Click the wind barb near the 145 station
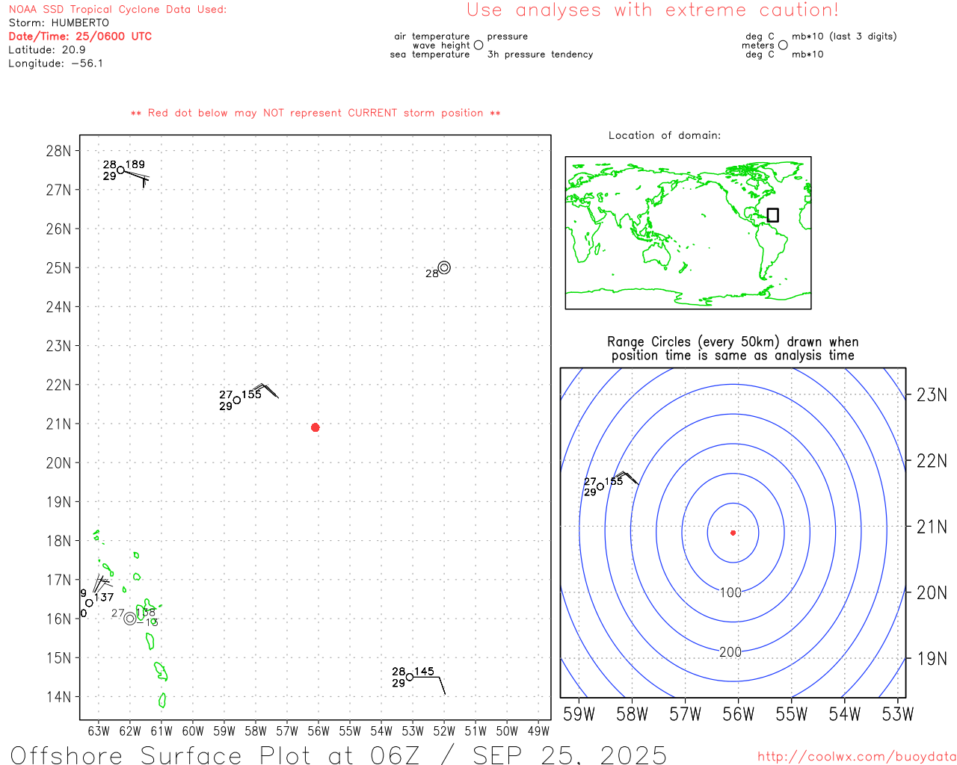Image resolution: width=957 pixels, height=765 pixels. coord(430,685)
